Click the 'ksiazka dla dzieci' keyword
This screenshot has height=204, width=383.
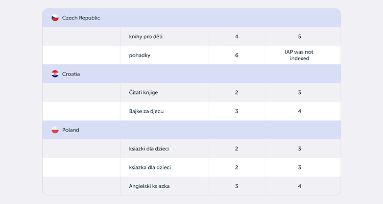pyautogui.click(x=150, y=167)
